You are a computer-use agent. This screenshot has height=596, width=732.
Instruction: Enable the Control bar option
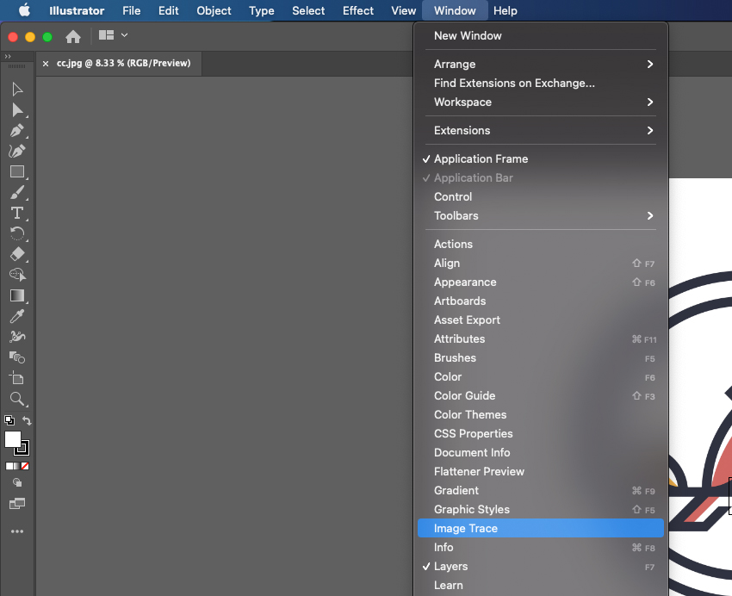pos(452,196)
